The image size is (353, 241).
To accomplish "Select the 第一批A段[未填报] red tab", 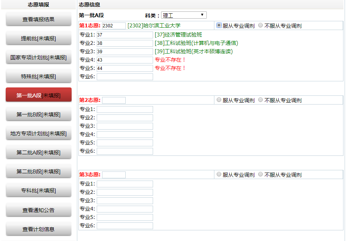I will point(38,95).
